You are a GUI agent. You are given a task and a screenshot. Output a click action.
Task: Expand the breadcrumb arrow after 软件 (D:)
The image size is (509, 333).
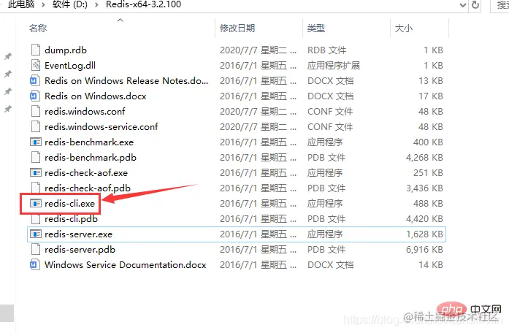pos(96,5)
